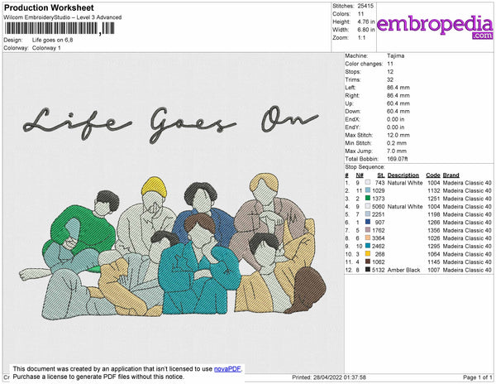This screenshot has width=496, height=384.
Task: Select the mauve swatch for code 1356
Action: pos(368,230)
